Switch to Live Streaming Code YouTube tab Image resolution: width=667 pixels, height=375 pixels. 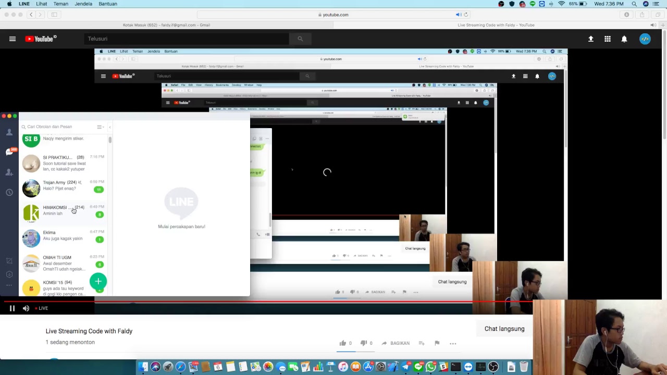(x=496, y=25)
